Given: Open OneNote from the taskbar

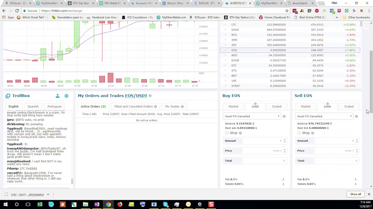Looking at the screenshot, I should tap(97, 204).
